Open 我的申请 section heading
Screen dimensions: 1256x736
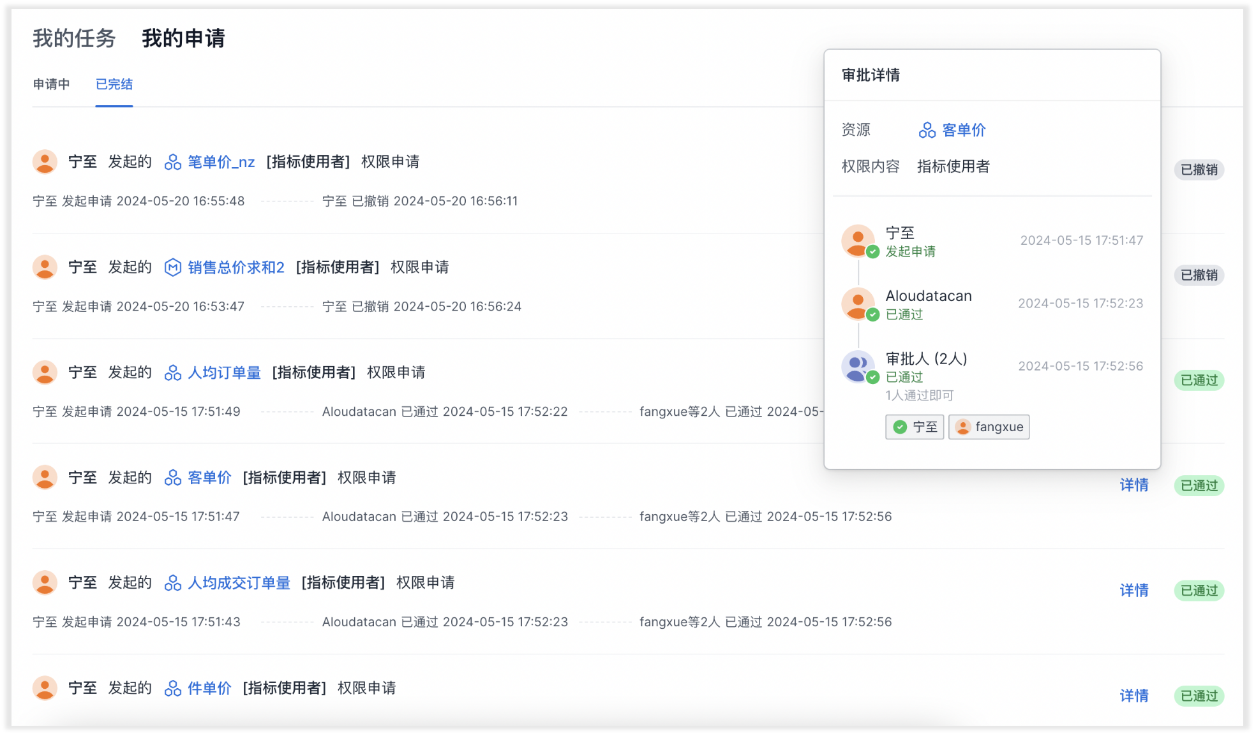coord(183,38)
